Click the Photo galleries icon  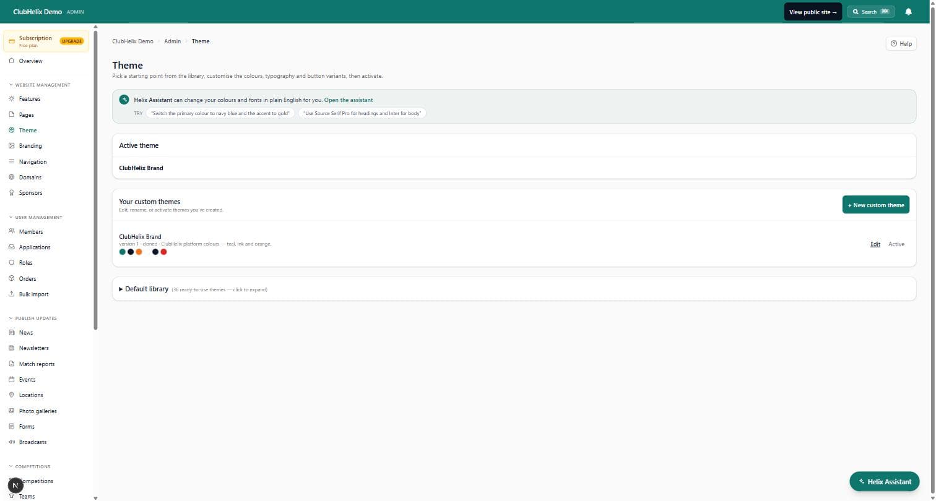[12, 411]
